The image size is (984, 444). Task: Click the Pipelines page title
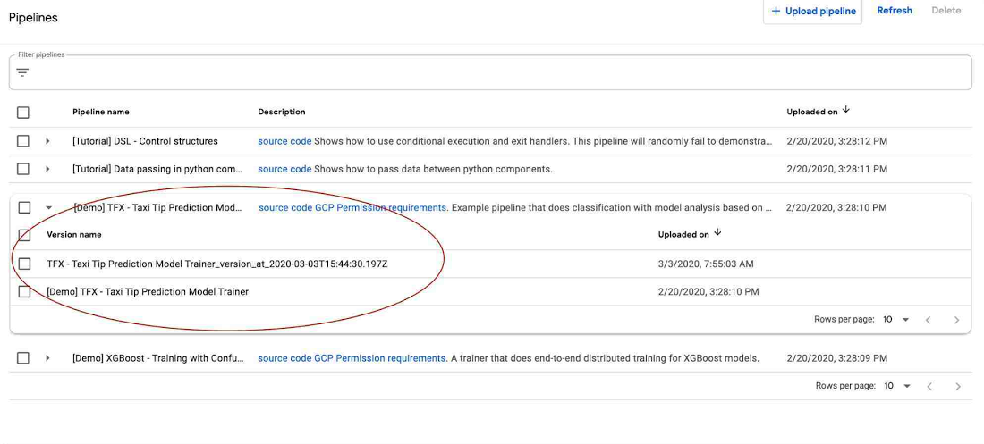pos(33,18)
